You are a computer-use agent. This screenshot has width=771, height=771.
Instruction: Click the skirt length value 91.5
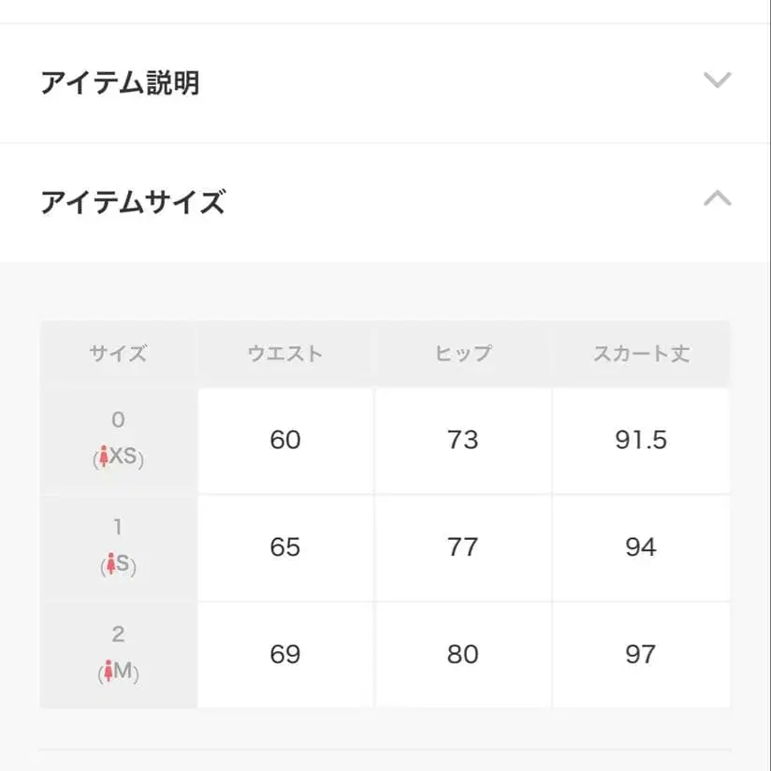tap(643, 439)
